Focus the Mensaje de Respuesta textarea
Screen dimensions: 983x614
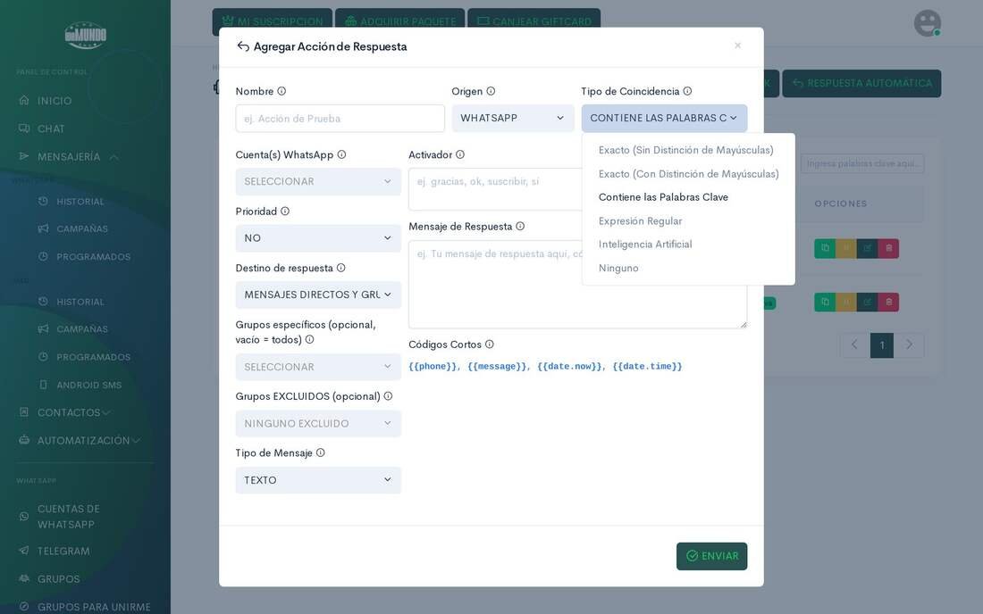[x=577, y=284]
